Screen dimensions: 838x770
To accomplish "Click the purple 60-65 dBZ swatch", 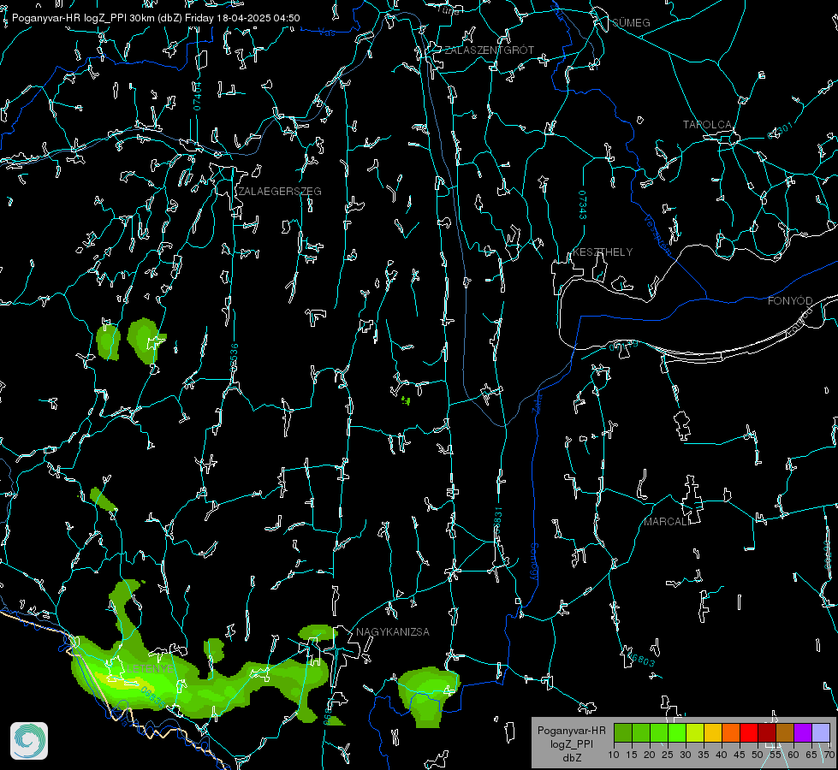I will point(803,732).
